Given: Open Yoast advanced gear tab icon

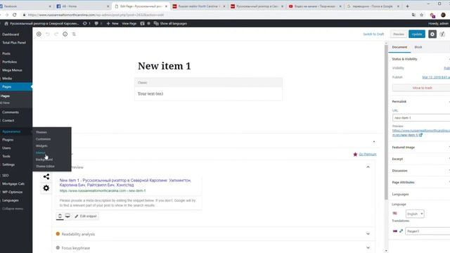Looking at the screenshot, I should [x=46, y=188].
